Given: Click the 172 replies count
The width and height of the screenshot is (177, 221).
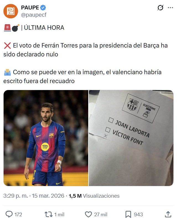Looking at the screenshot, I should pos(18,215).
